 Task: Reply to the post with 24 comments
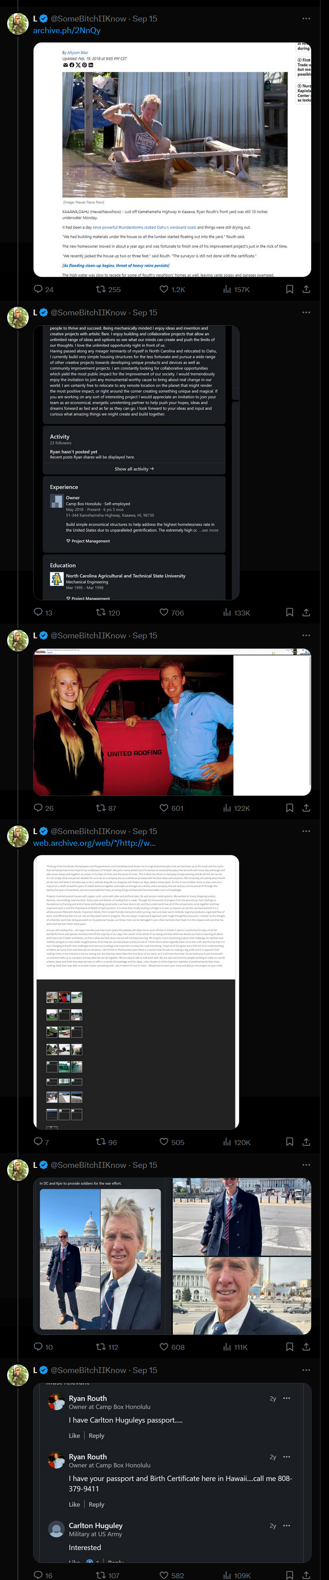click(43, 289)
